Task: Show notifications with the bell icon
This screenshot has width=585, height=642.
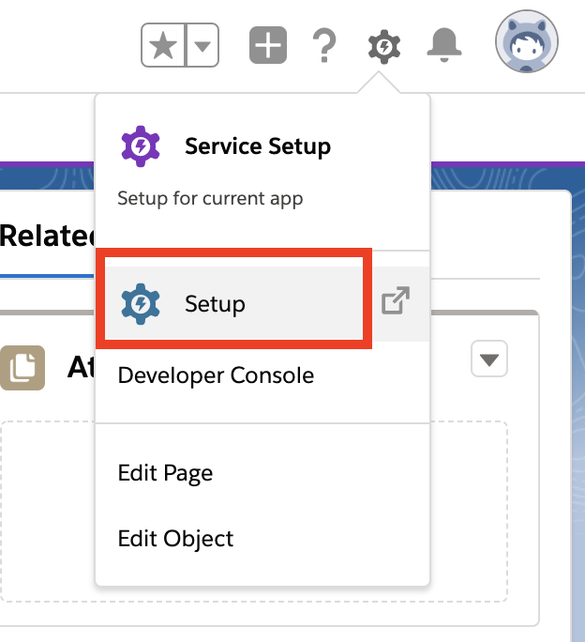Action: pos(444,43)
